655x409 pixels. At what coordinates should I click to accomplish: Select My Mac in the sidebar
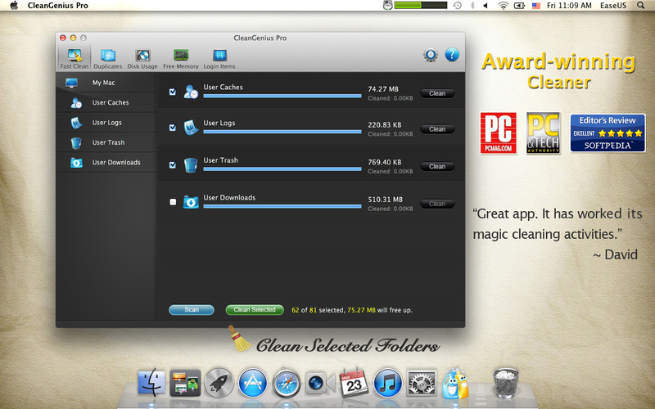pyautogui.click(x=106, y=83)
